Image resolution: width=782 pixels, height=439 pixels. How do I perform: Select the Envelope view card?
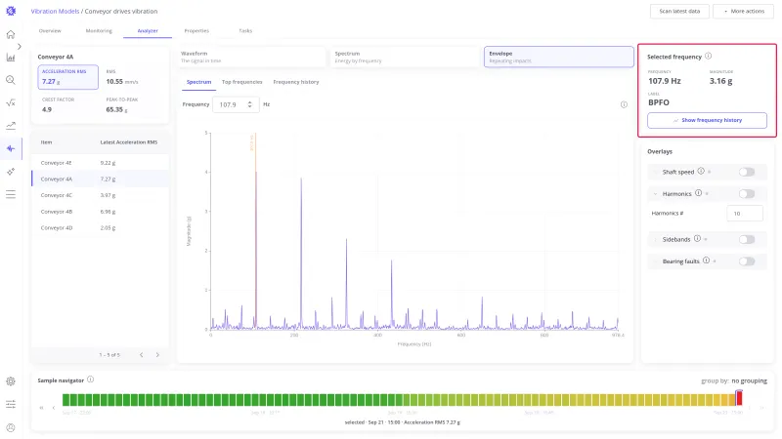[x=558, y=57]
